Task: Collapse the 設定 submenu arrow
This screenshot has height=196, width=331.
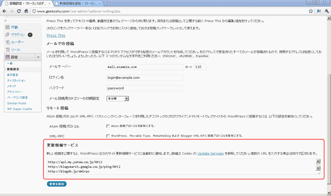Action: click(x=38, y=57)
